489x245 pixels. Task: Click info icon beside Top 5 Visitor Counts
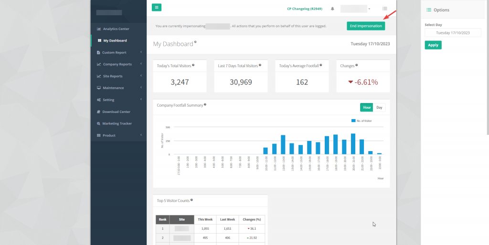[x=191, y=200]
